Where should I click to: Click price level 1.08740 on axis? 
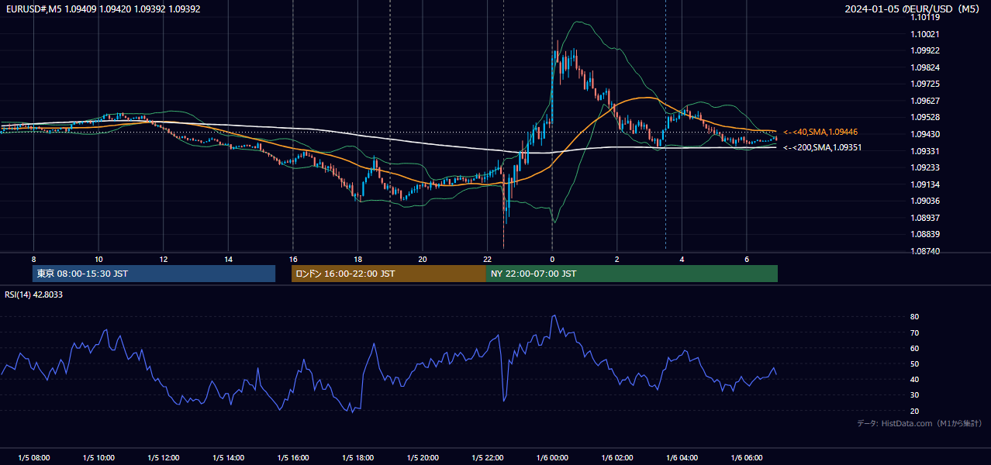tap(925, 251)
